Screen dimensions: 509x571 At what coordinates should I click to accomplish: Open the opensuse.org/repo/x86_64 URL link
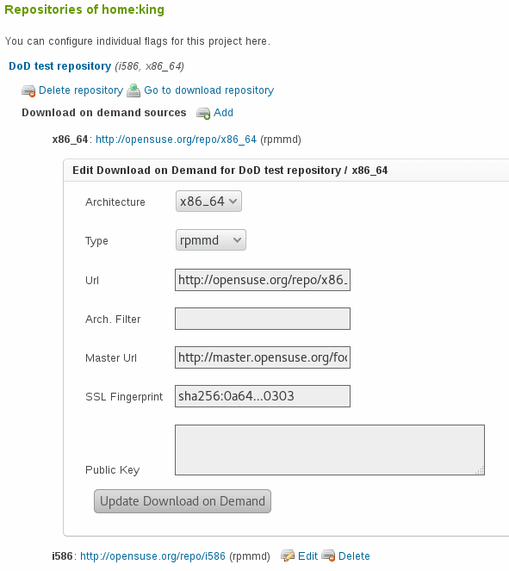point(177,140)
